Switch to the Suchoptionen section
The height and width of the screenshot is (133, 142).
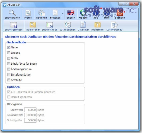(x=67, y=26)
